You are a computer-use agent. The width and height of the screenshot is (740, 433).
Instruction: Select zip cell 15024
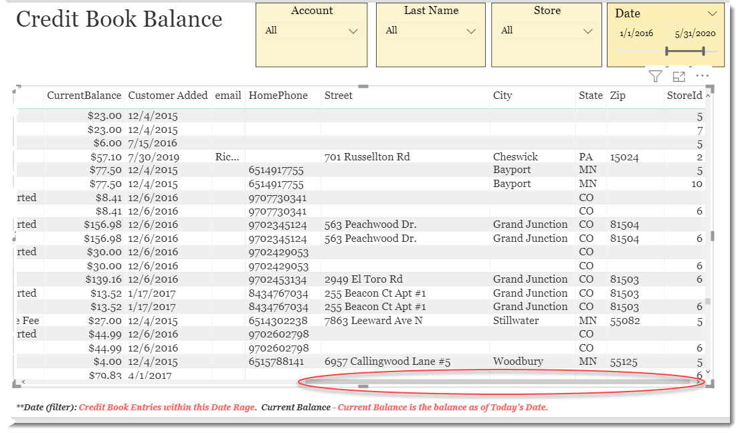click(624, 158)
